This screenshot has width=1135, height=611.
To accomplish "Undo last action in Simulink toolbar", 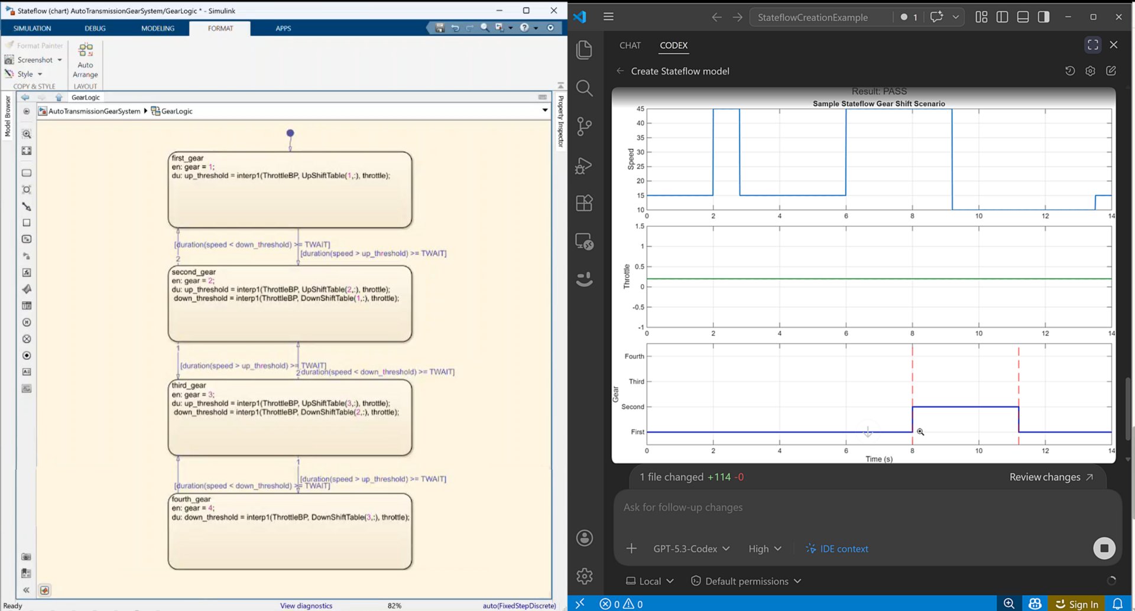I will point(455,28).
